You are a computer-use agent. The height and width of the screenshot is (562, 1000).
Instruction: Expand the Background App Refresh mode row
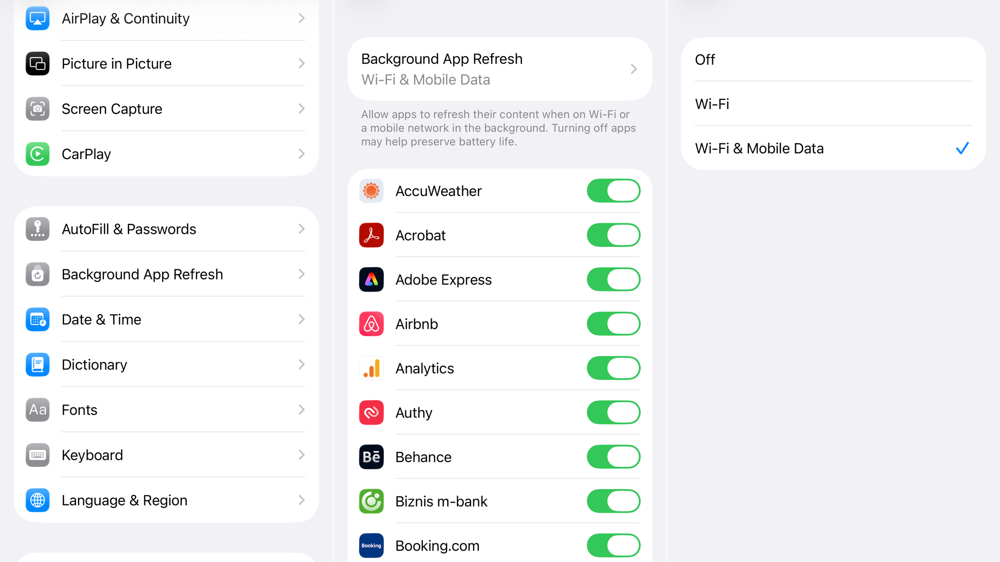click(x=499, y=69)
